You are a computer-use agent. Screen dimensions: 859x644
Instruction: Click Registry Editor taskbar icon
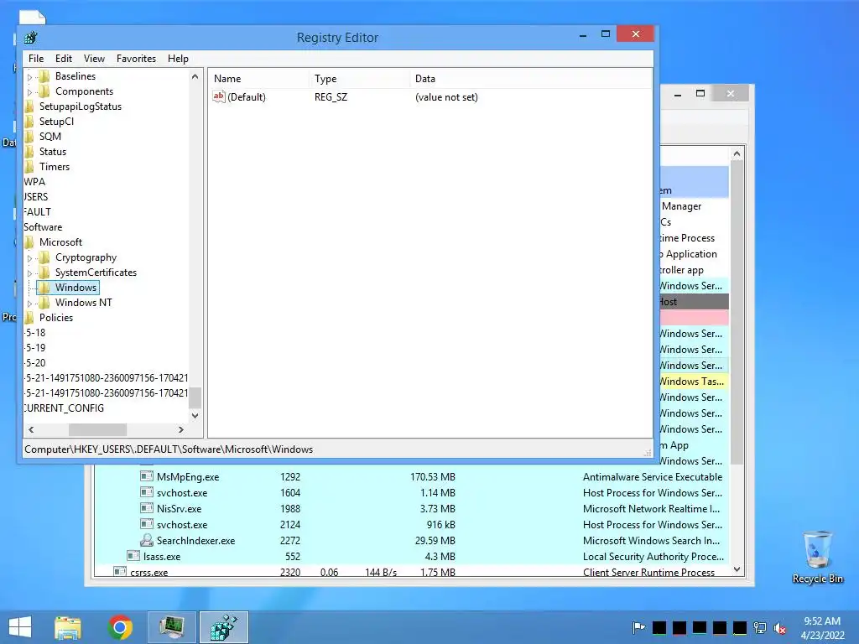pos(223,627)
